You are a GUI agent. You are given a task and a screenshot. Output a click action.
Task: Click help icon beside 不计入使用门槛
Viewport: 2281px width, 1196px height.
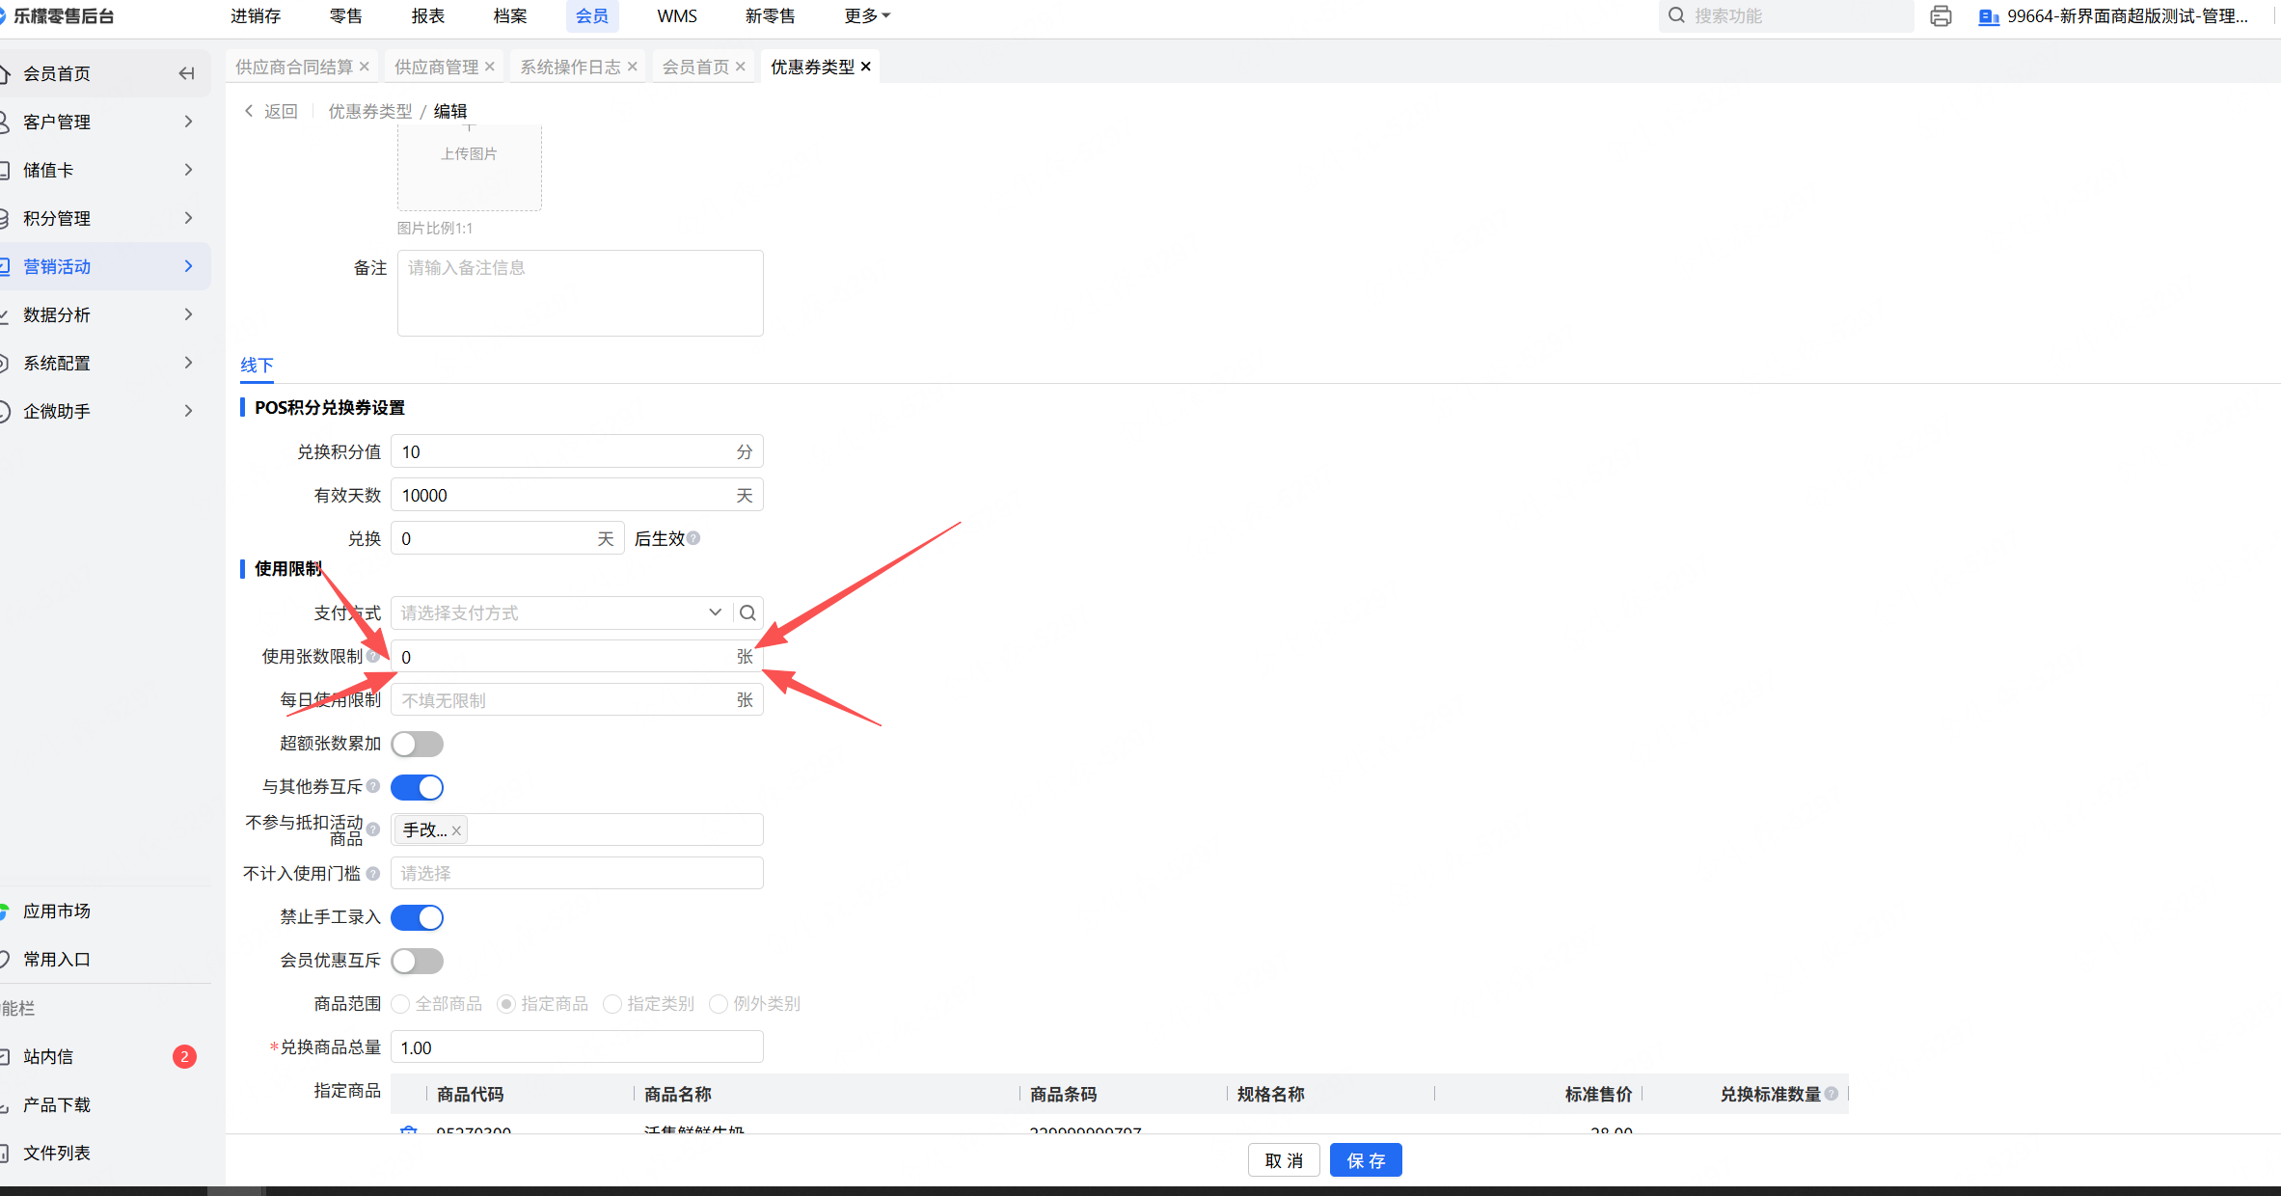pyautogui.click(x=373, y=873)
